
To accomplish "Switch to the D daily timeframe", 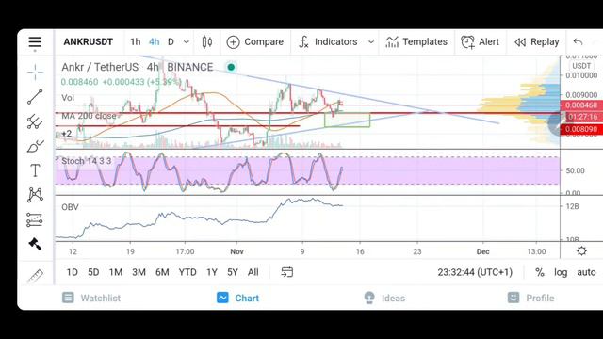I will point(171,41).
